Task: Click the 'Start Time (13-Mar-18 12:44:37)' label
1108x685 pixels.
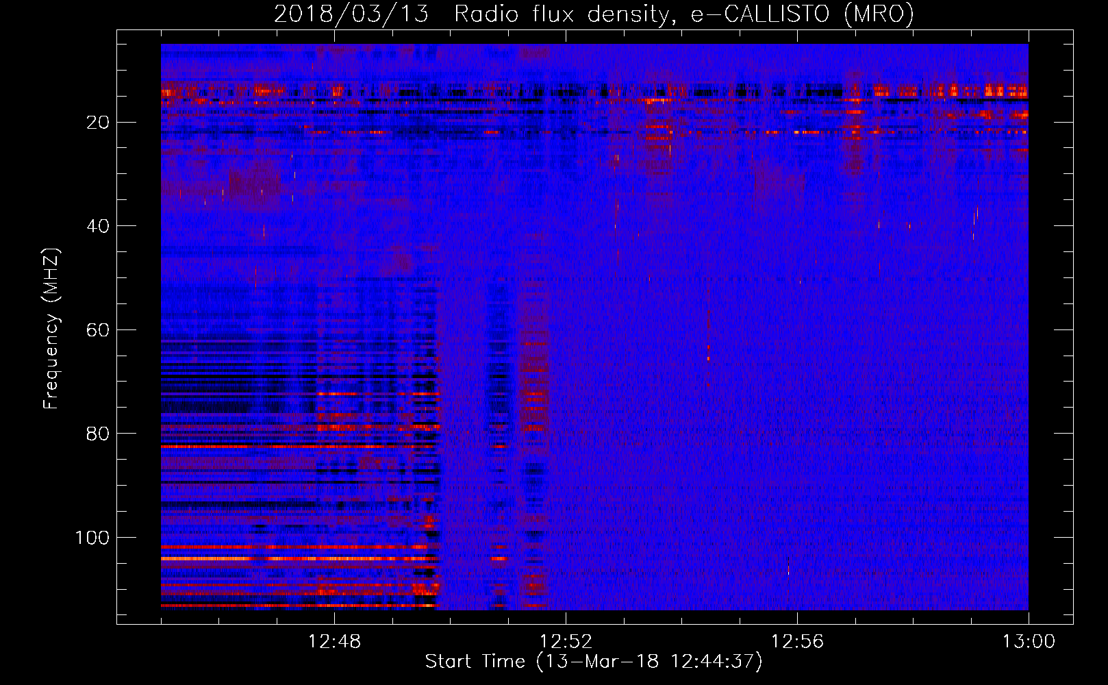Action: coord(594,662)
